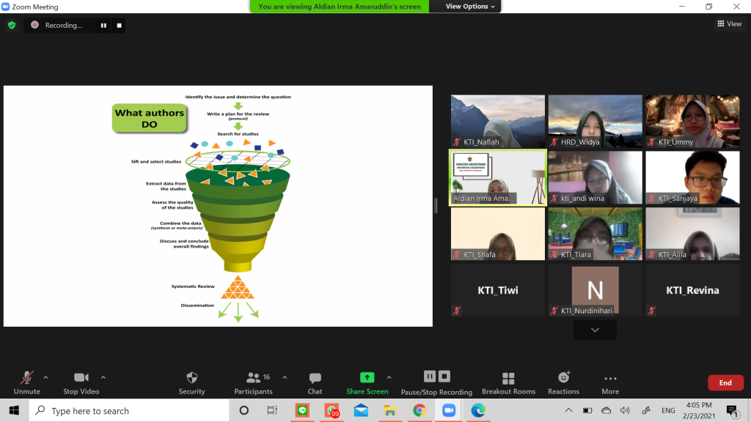The image size is (751, 422).
Task: Select HRD_Widya video tile
Action: 595,121
